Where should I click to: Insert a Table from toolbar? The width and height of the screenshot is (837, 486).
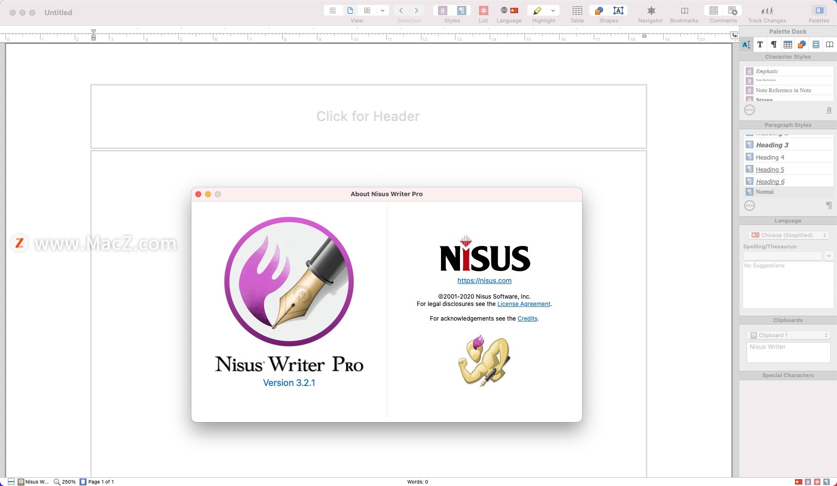coord(577,10)
